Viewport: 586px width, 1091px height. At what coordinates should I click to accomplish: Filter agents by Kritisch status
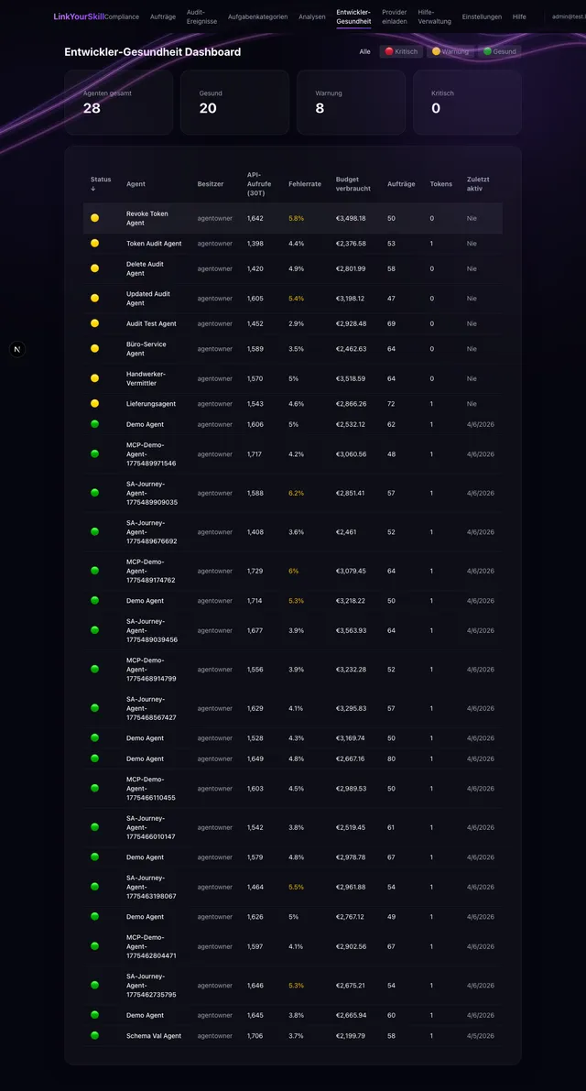(401, 51)
